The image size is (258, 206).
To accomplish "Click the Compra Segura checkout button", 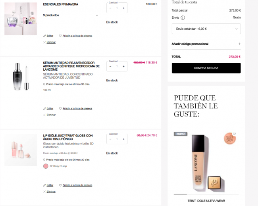I will (x=206, y=68).
